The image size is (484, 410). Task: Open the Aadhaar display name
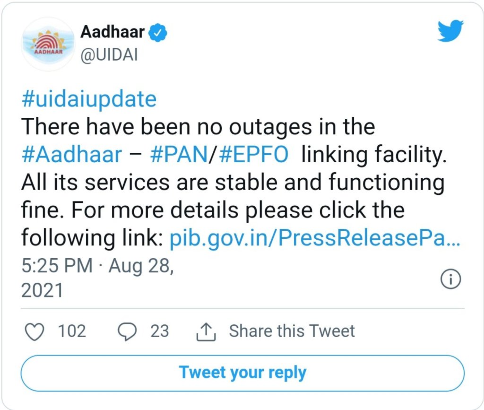[x=113, y=32]
